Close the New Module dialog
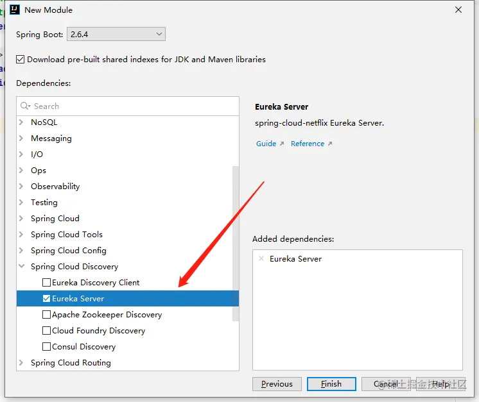The width and height of the screenshot is (479, 402). [x=458, y=10]
